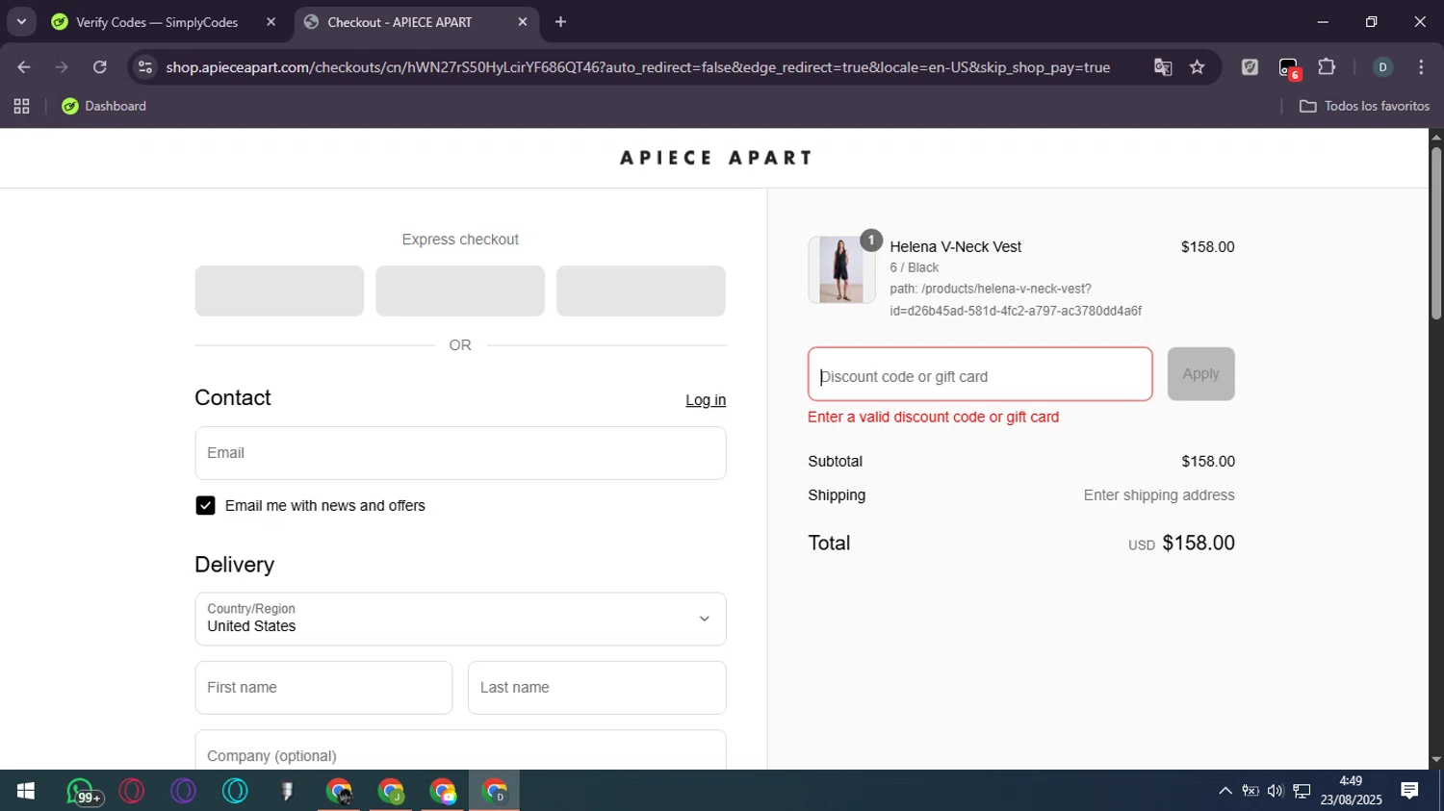Image resolution: width=1444 pixels, height=811 pixels.
Task: Open the pen app icon in taskbar
Action: click(287, 791)
